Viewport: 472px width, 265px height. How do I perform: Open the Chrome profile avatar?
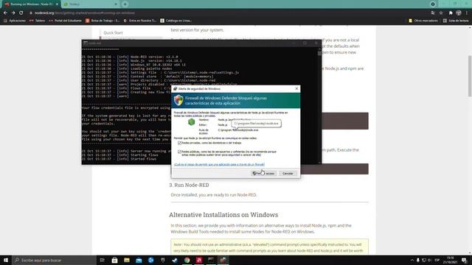point(459,13)
